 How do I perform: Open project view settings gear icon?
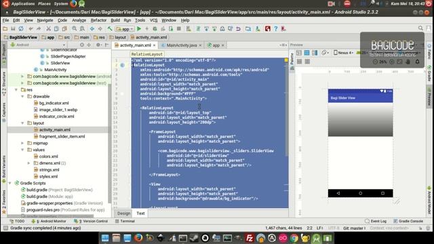(98, 45)
